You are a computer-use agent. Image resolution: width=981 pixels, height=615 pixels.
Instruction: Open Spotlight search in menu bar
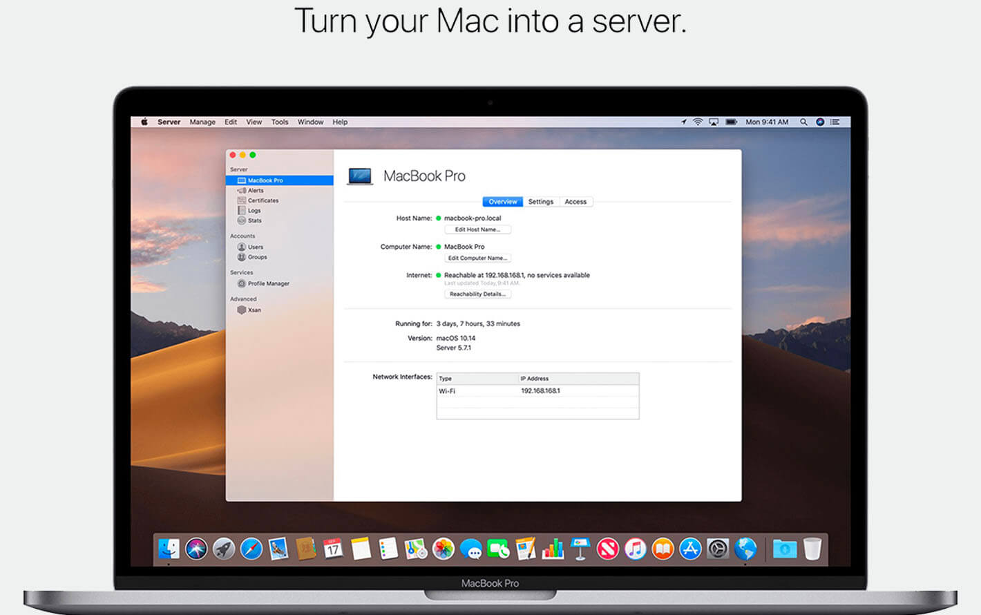pyautogui.click(x=803, y=122)
